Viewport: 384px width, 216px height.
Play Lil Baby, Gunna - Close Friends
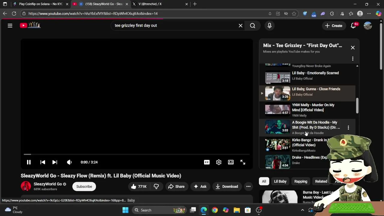coord(307,93)
